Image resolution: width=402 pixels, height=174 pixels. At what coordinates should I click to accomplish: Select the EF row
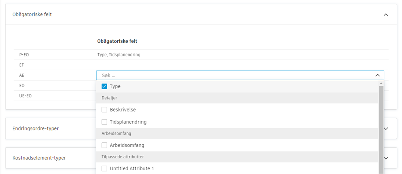coord(22,65)
